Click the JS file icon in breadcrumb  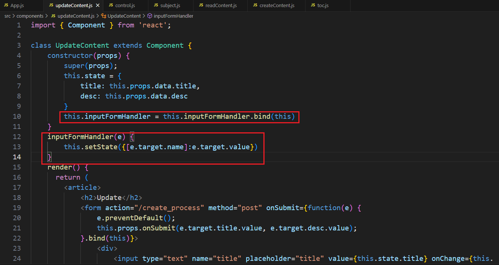53,16
